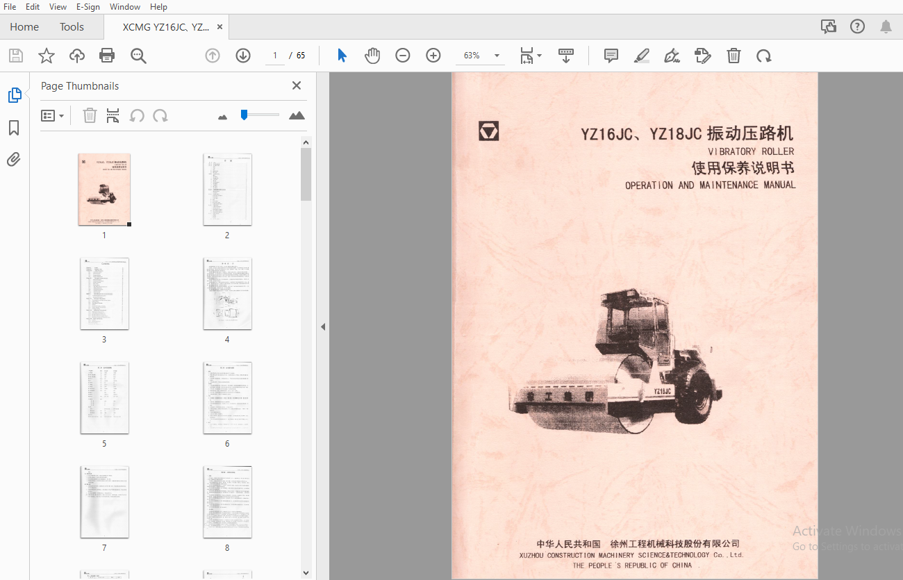Adjust the thumbnail size slider handle
The image size is (903, 580).
pyautogui.click(x=244, y=115)
